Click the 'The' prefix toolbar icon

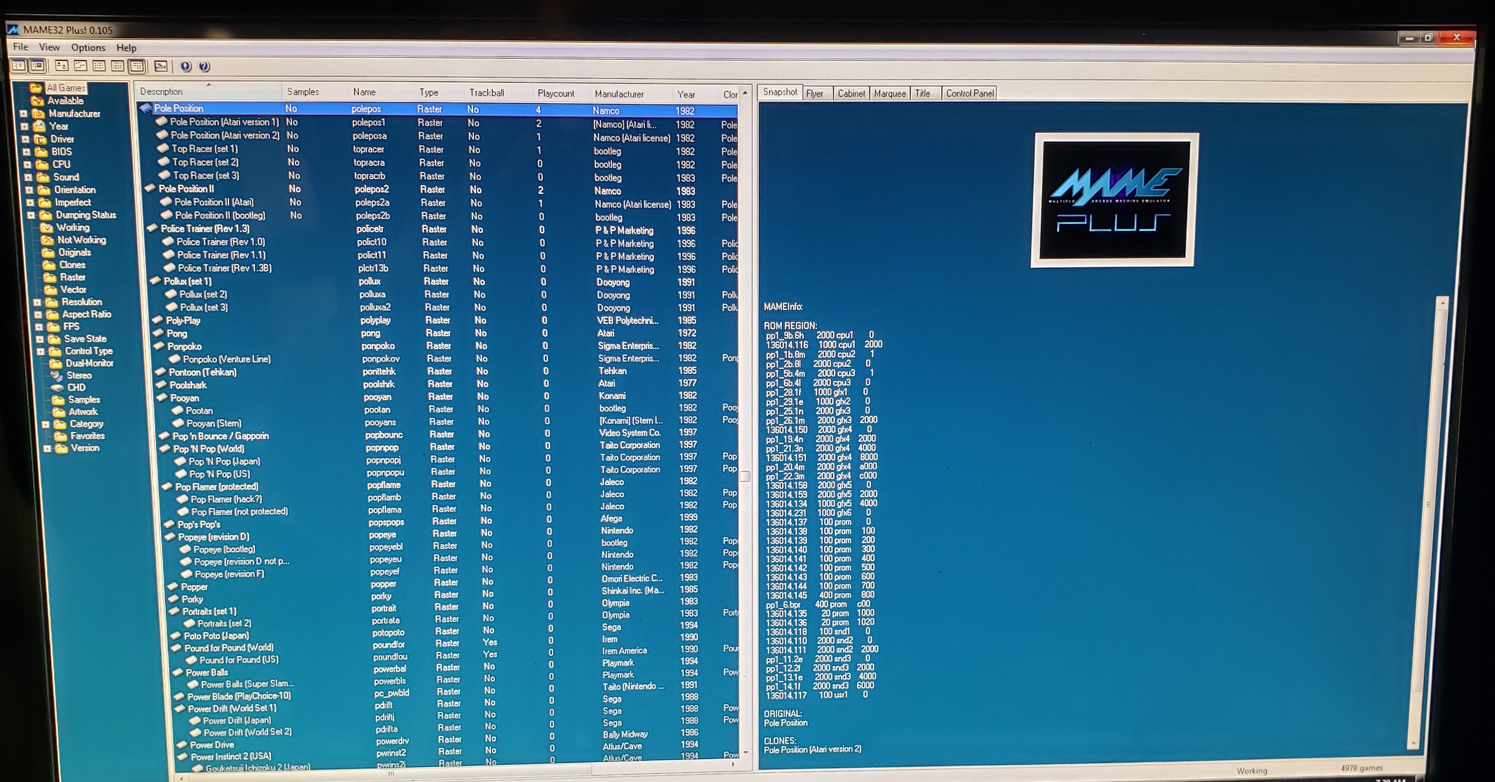tap(161, 66)
